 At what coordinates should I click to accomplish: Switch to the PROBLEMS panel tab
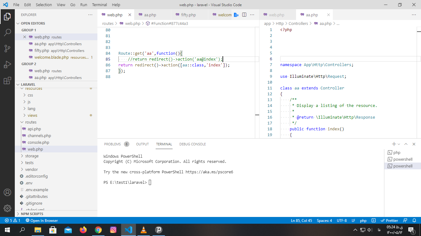pos(112,144)
